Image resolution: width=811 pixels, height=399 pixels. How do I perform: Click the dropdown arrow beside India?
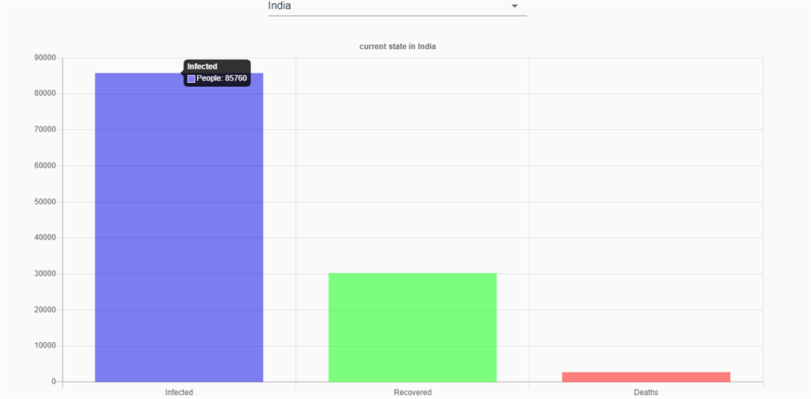[515, 6]
